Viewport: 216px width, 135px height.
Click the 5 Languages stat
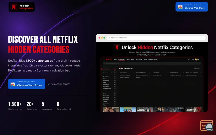click(47, 106)
